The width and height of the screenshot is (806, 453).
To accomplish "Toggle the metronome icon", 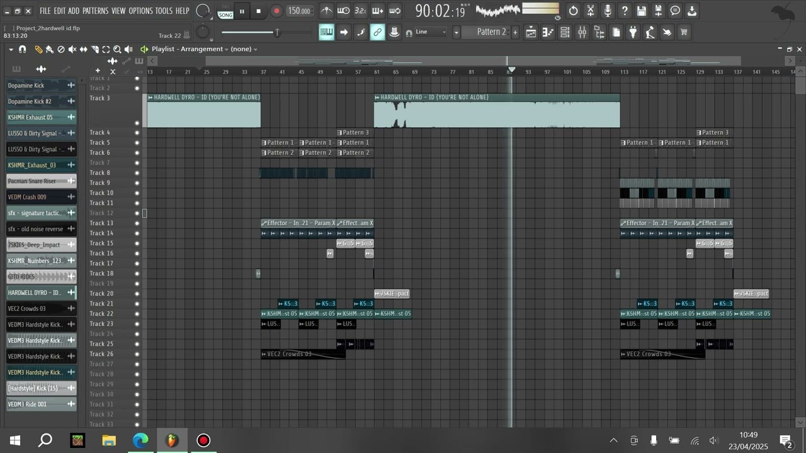I will point(326,11).
